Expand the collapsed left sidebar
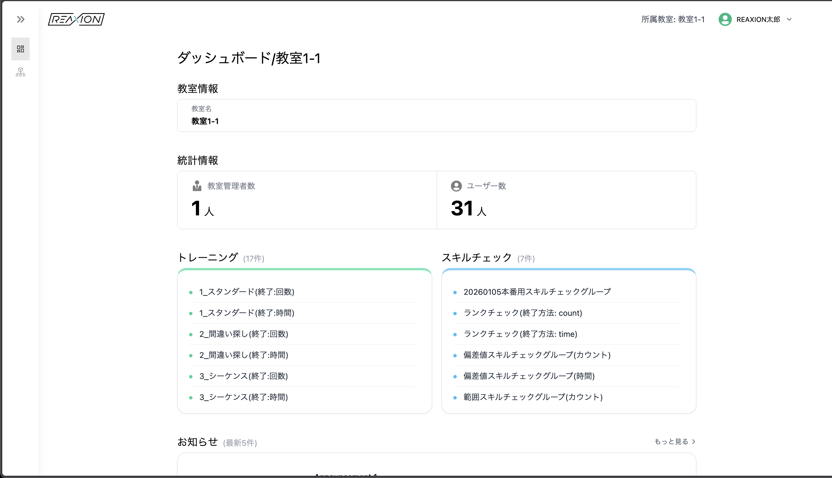832x478 pixels. (21, 19)
